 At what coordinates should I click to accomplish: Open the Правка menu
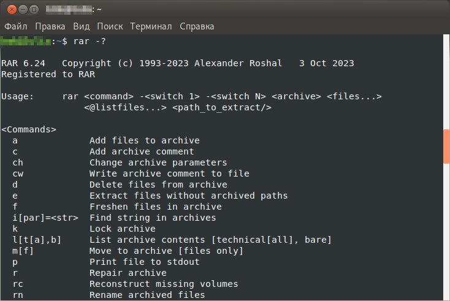click(x=50, y=26)
